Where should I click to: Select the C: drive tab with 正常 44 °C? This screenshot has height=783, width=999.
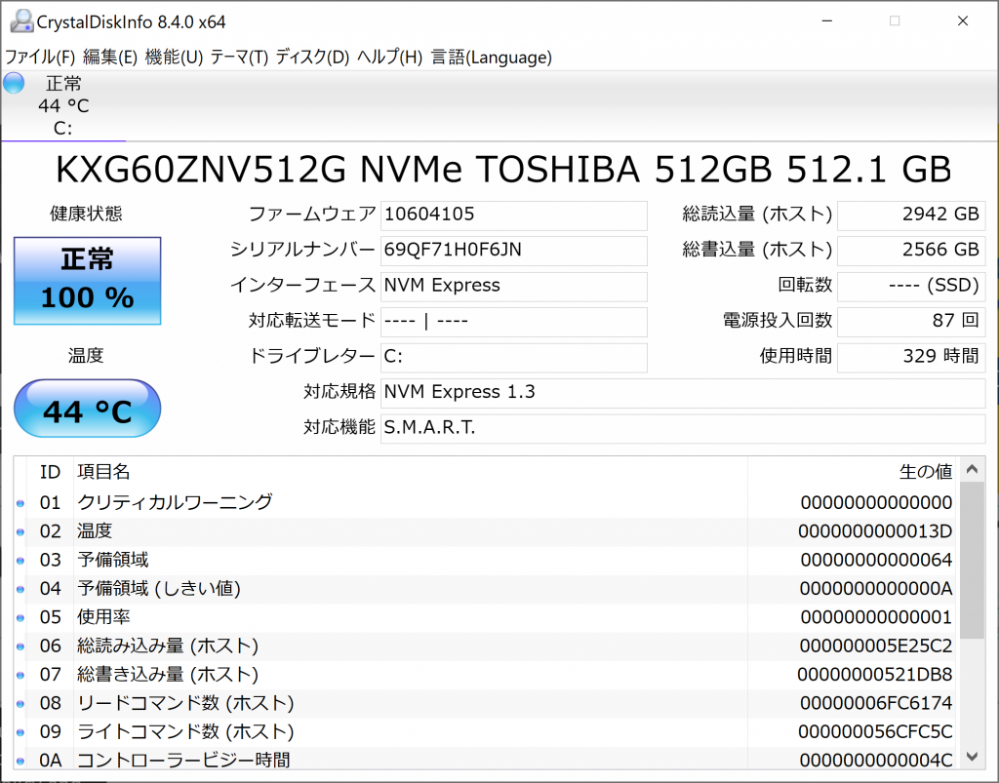tap(63, 105)
